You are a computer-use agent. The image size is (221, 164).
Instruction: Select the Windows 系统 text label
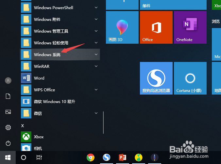tap(47, 54)
